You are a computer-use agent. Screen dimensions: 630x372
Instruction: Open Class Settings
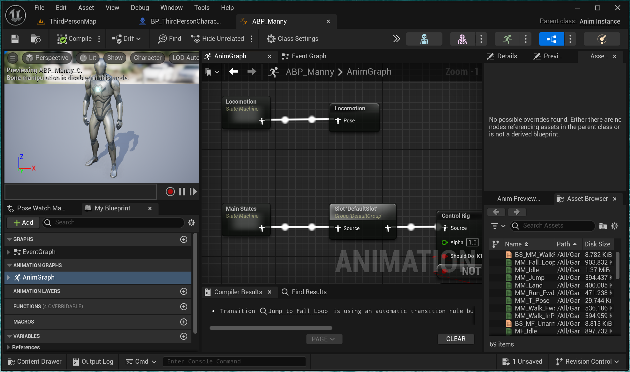[x=293, y=39]
